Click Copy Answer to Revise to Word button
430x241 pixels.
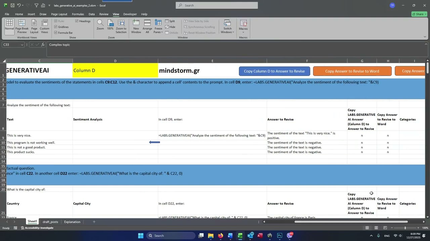point(352,71)
